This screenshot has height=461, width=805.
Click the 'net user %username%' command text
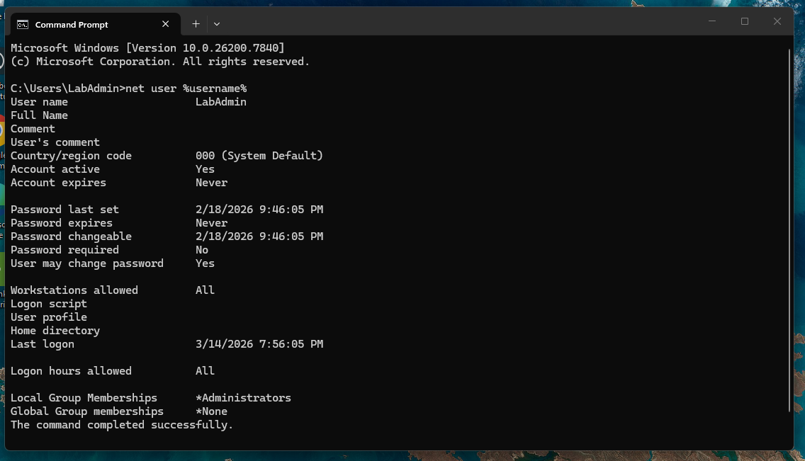point(186,89)
